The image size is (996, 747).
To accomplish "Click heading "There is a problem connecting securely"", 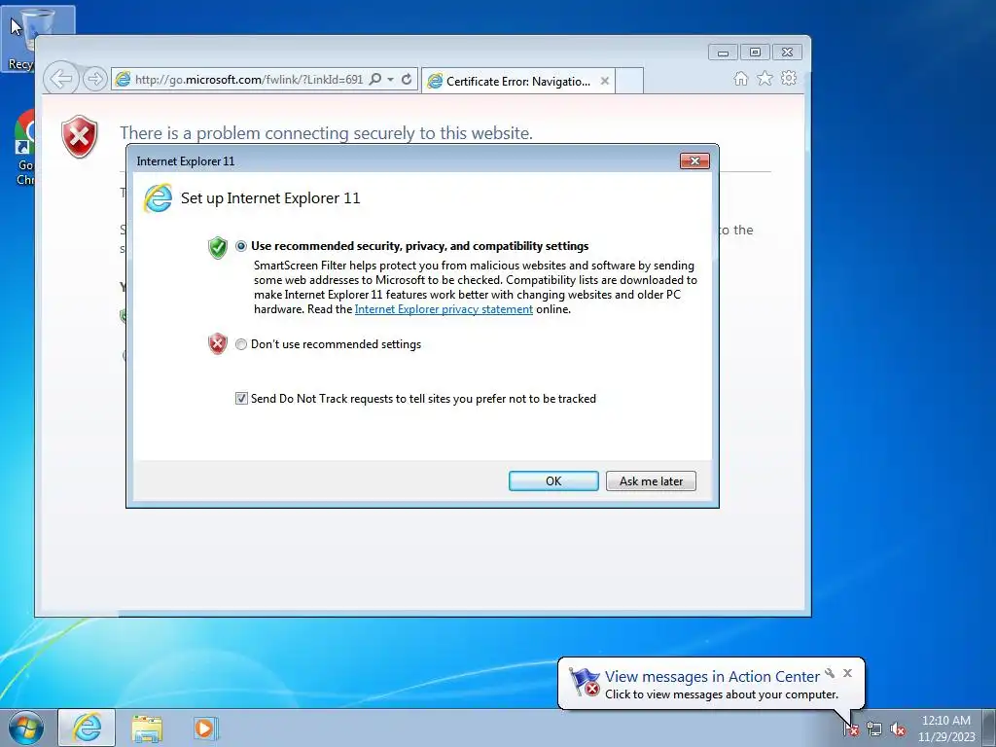I will point(326,132).
